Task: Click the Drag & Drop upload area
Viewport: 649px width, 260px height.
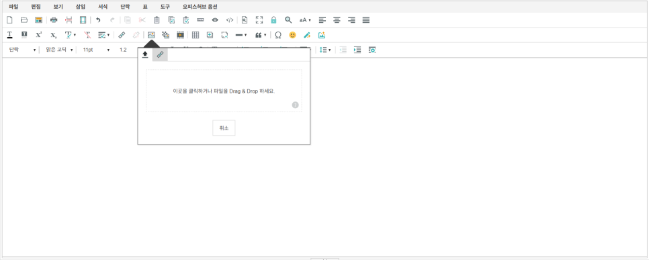Action: 224,91
